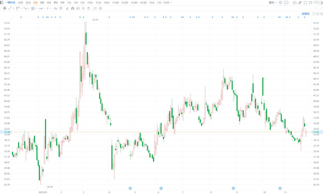Screen dimensions: 323x195
Task: Enter fullscreen chart mode
Action: (x=305, y=3)
